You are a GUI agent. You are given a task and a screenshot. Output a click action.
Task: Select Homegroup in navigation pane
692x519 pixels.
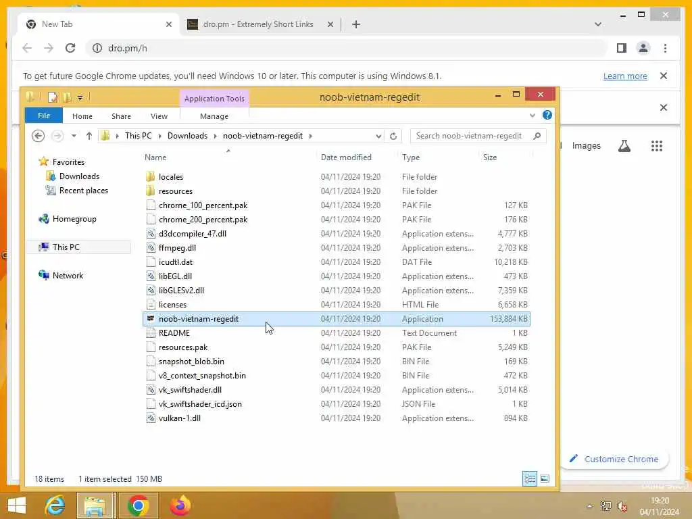(x=74, y=219)
